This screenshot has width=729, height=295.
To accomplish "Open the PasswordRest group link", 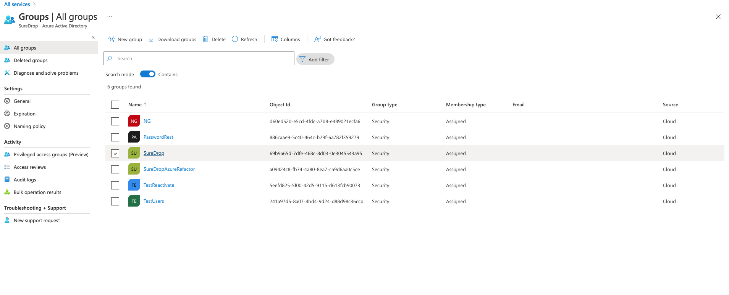I will click(158, 137).
